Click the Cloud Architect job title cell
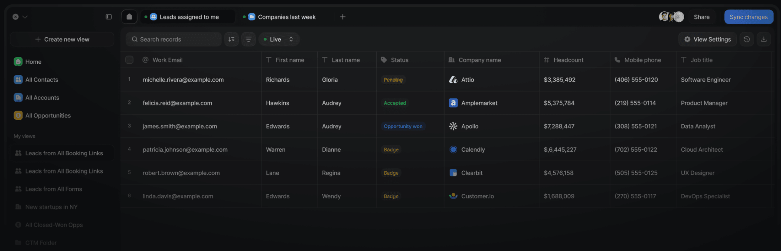Image resolution: width=781 pixels, height=251 pixels. pyautogui.click(x=723, y=150)
